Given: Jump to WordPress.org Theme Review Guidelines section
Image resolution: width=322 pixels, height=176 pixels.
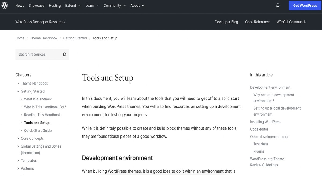Looking at the screenshot, I should (267, 162).
